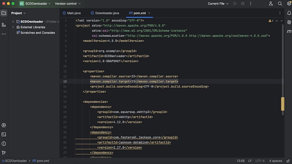Open Project view options dropdown

tap(18, 13)
